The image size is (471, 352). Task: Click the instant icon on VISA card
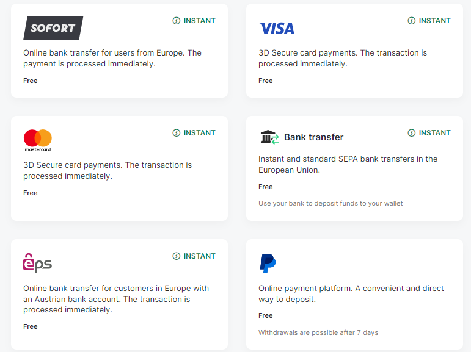[x=412, y=21]
